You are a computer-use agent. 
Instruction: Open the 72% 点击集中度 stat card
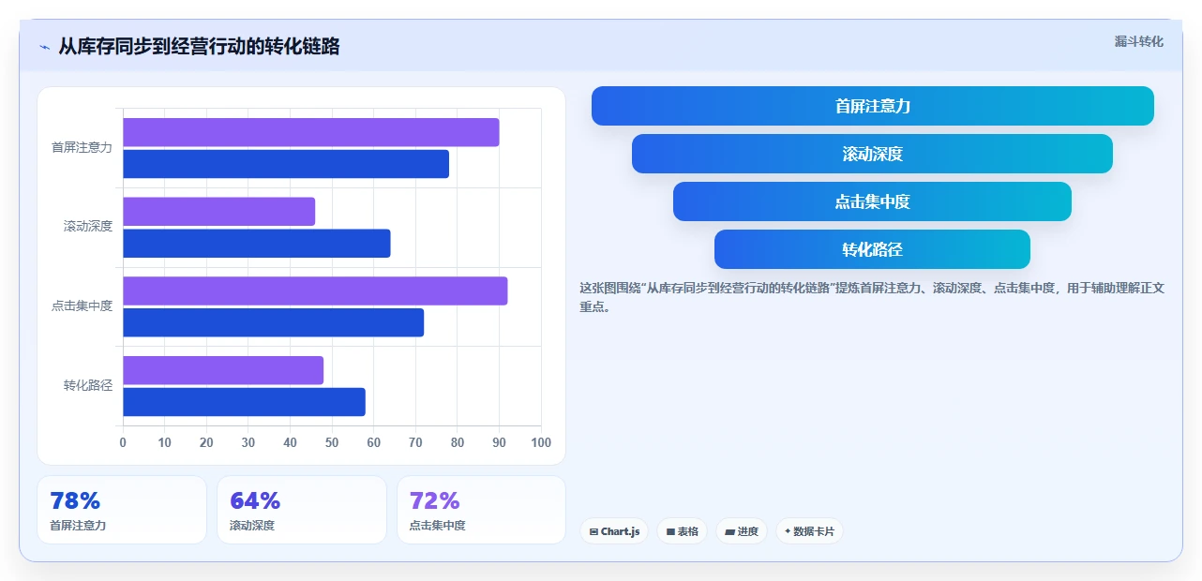[481, 510]
